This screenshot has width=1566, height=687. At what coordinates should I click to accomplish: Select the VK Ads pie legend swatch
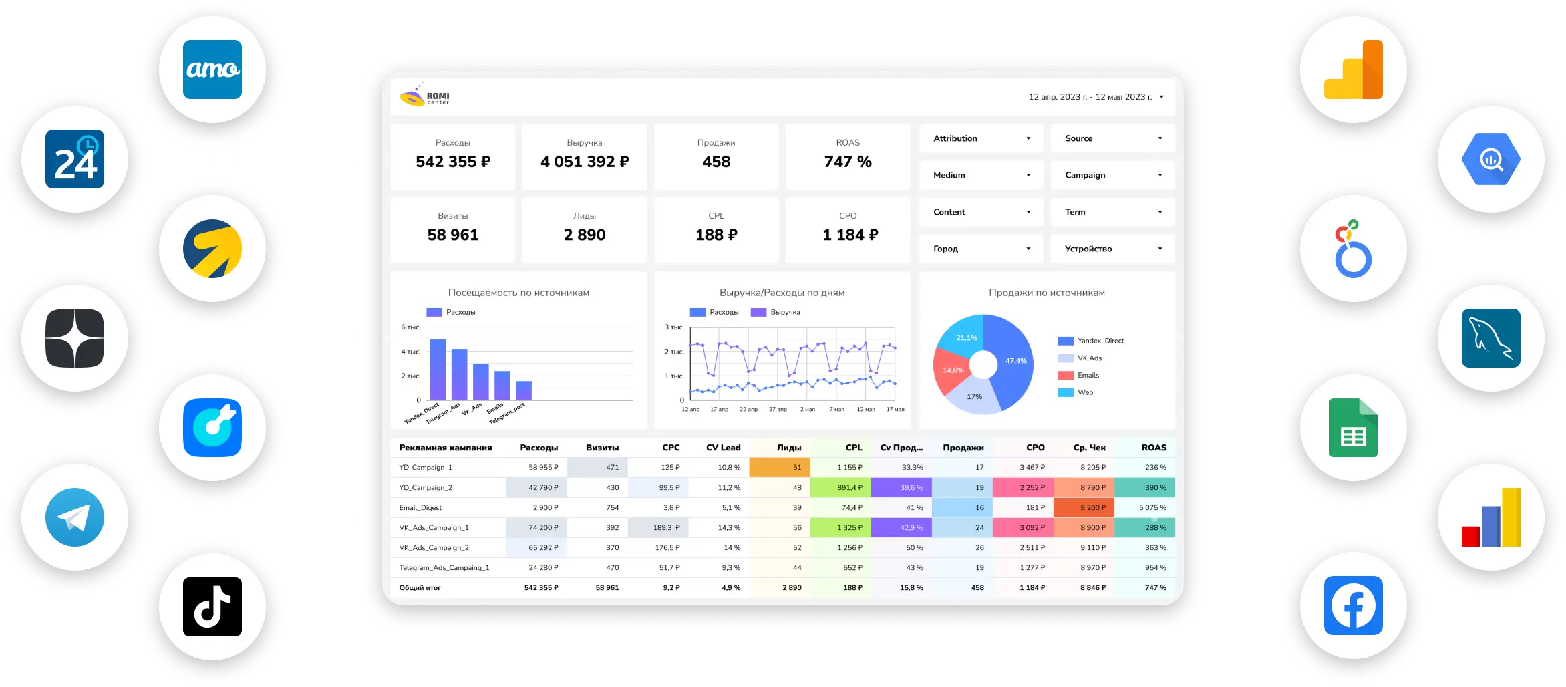(1066, 358)
